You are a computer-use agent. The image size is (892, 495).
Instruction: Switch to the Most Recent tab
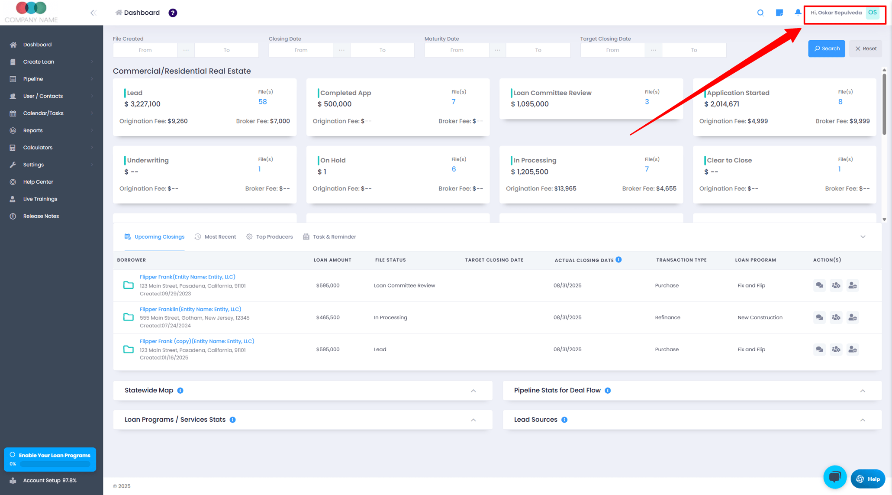(220, 236)
